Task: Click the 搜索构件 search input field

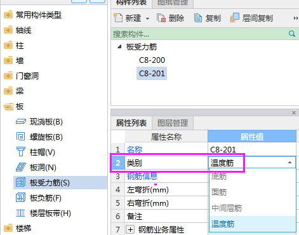Action: (x=199, y=34)
